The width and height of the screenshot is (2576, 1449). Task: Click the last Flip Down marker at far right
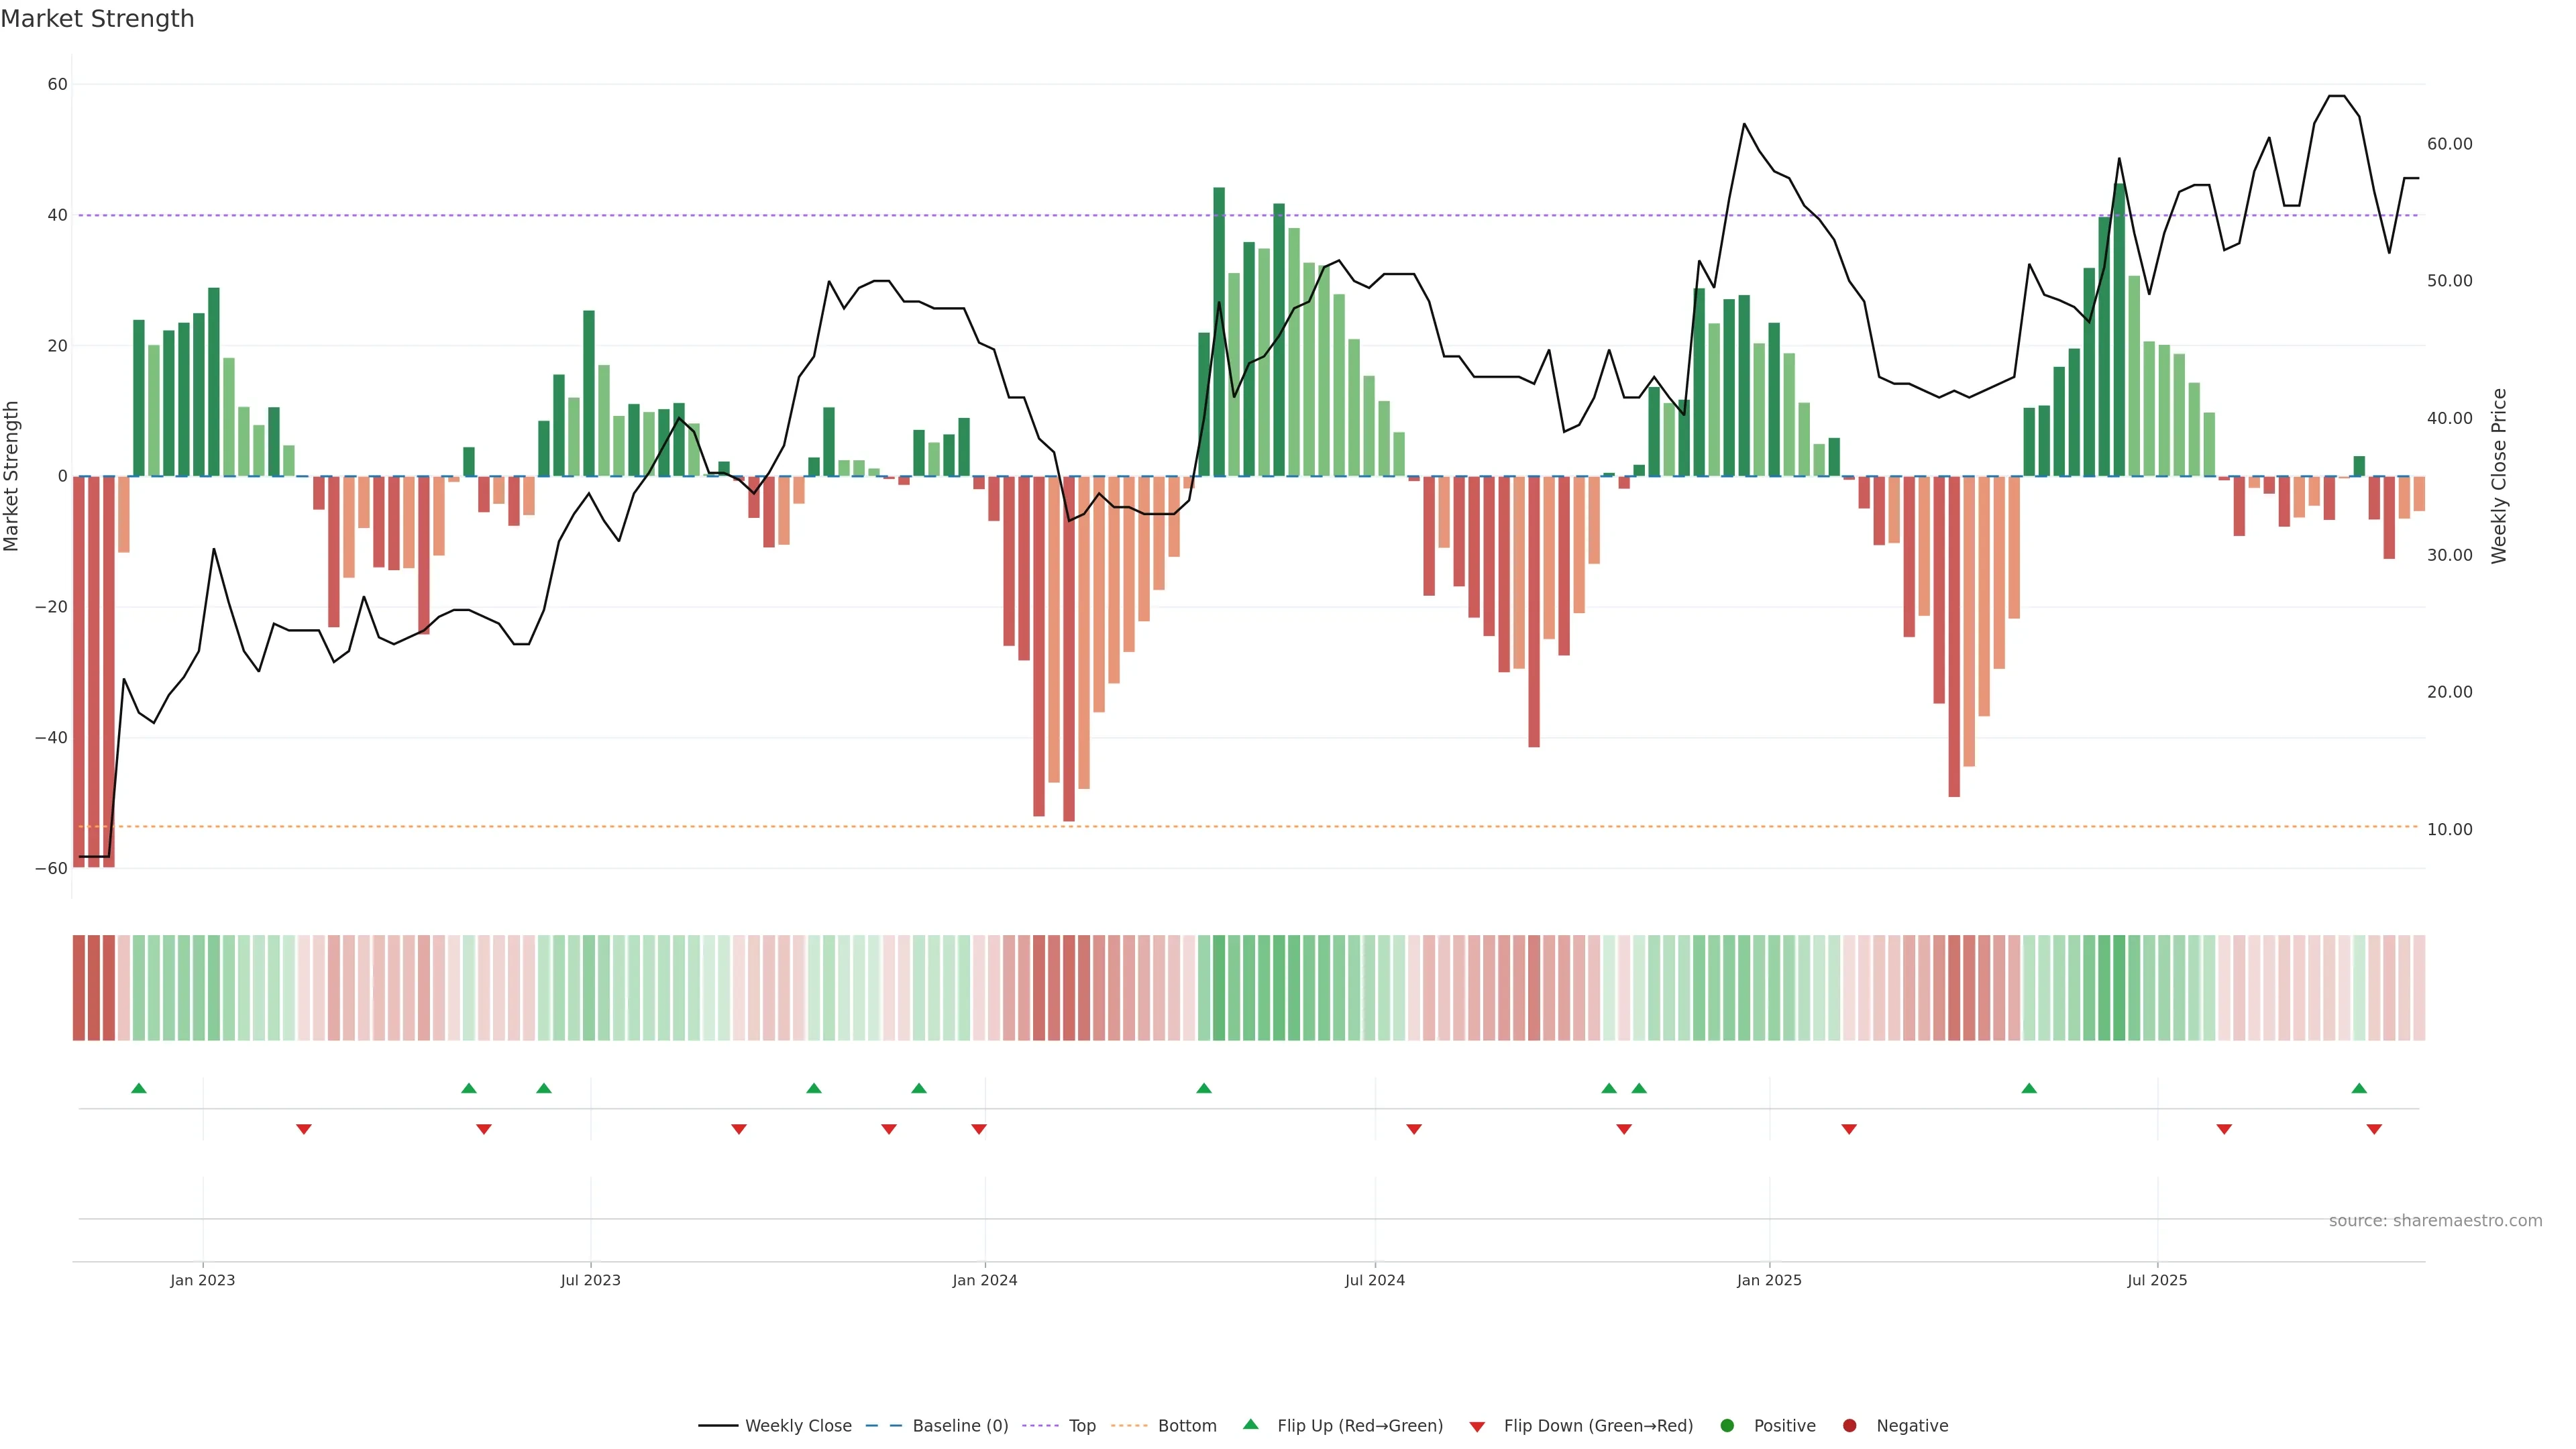click(x=2374, y=1129)
